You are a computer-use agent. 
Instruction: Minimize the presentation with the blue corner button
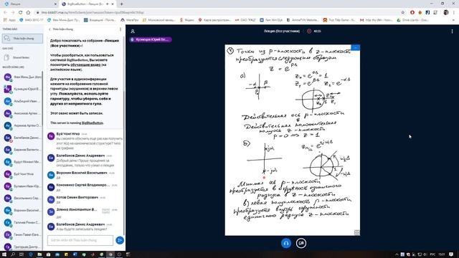[356, 47]
